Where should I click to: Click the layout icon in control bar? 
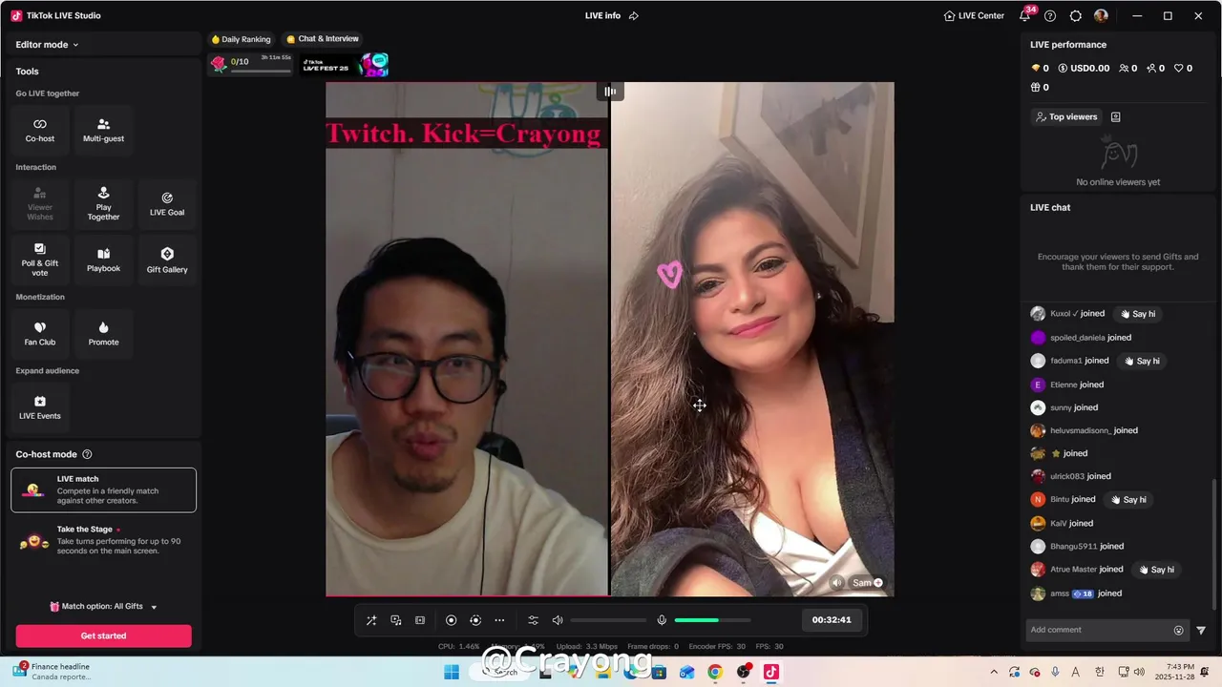point(420,620)
